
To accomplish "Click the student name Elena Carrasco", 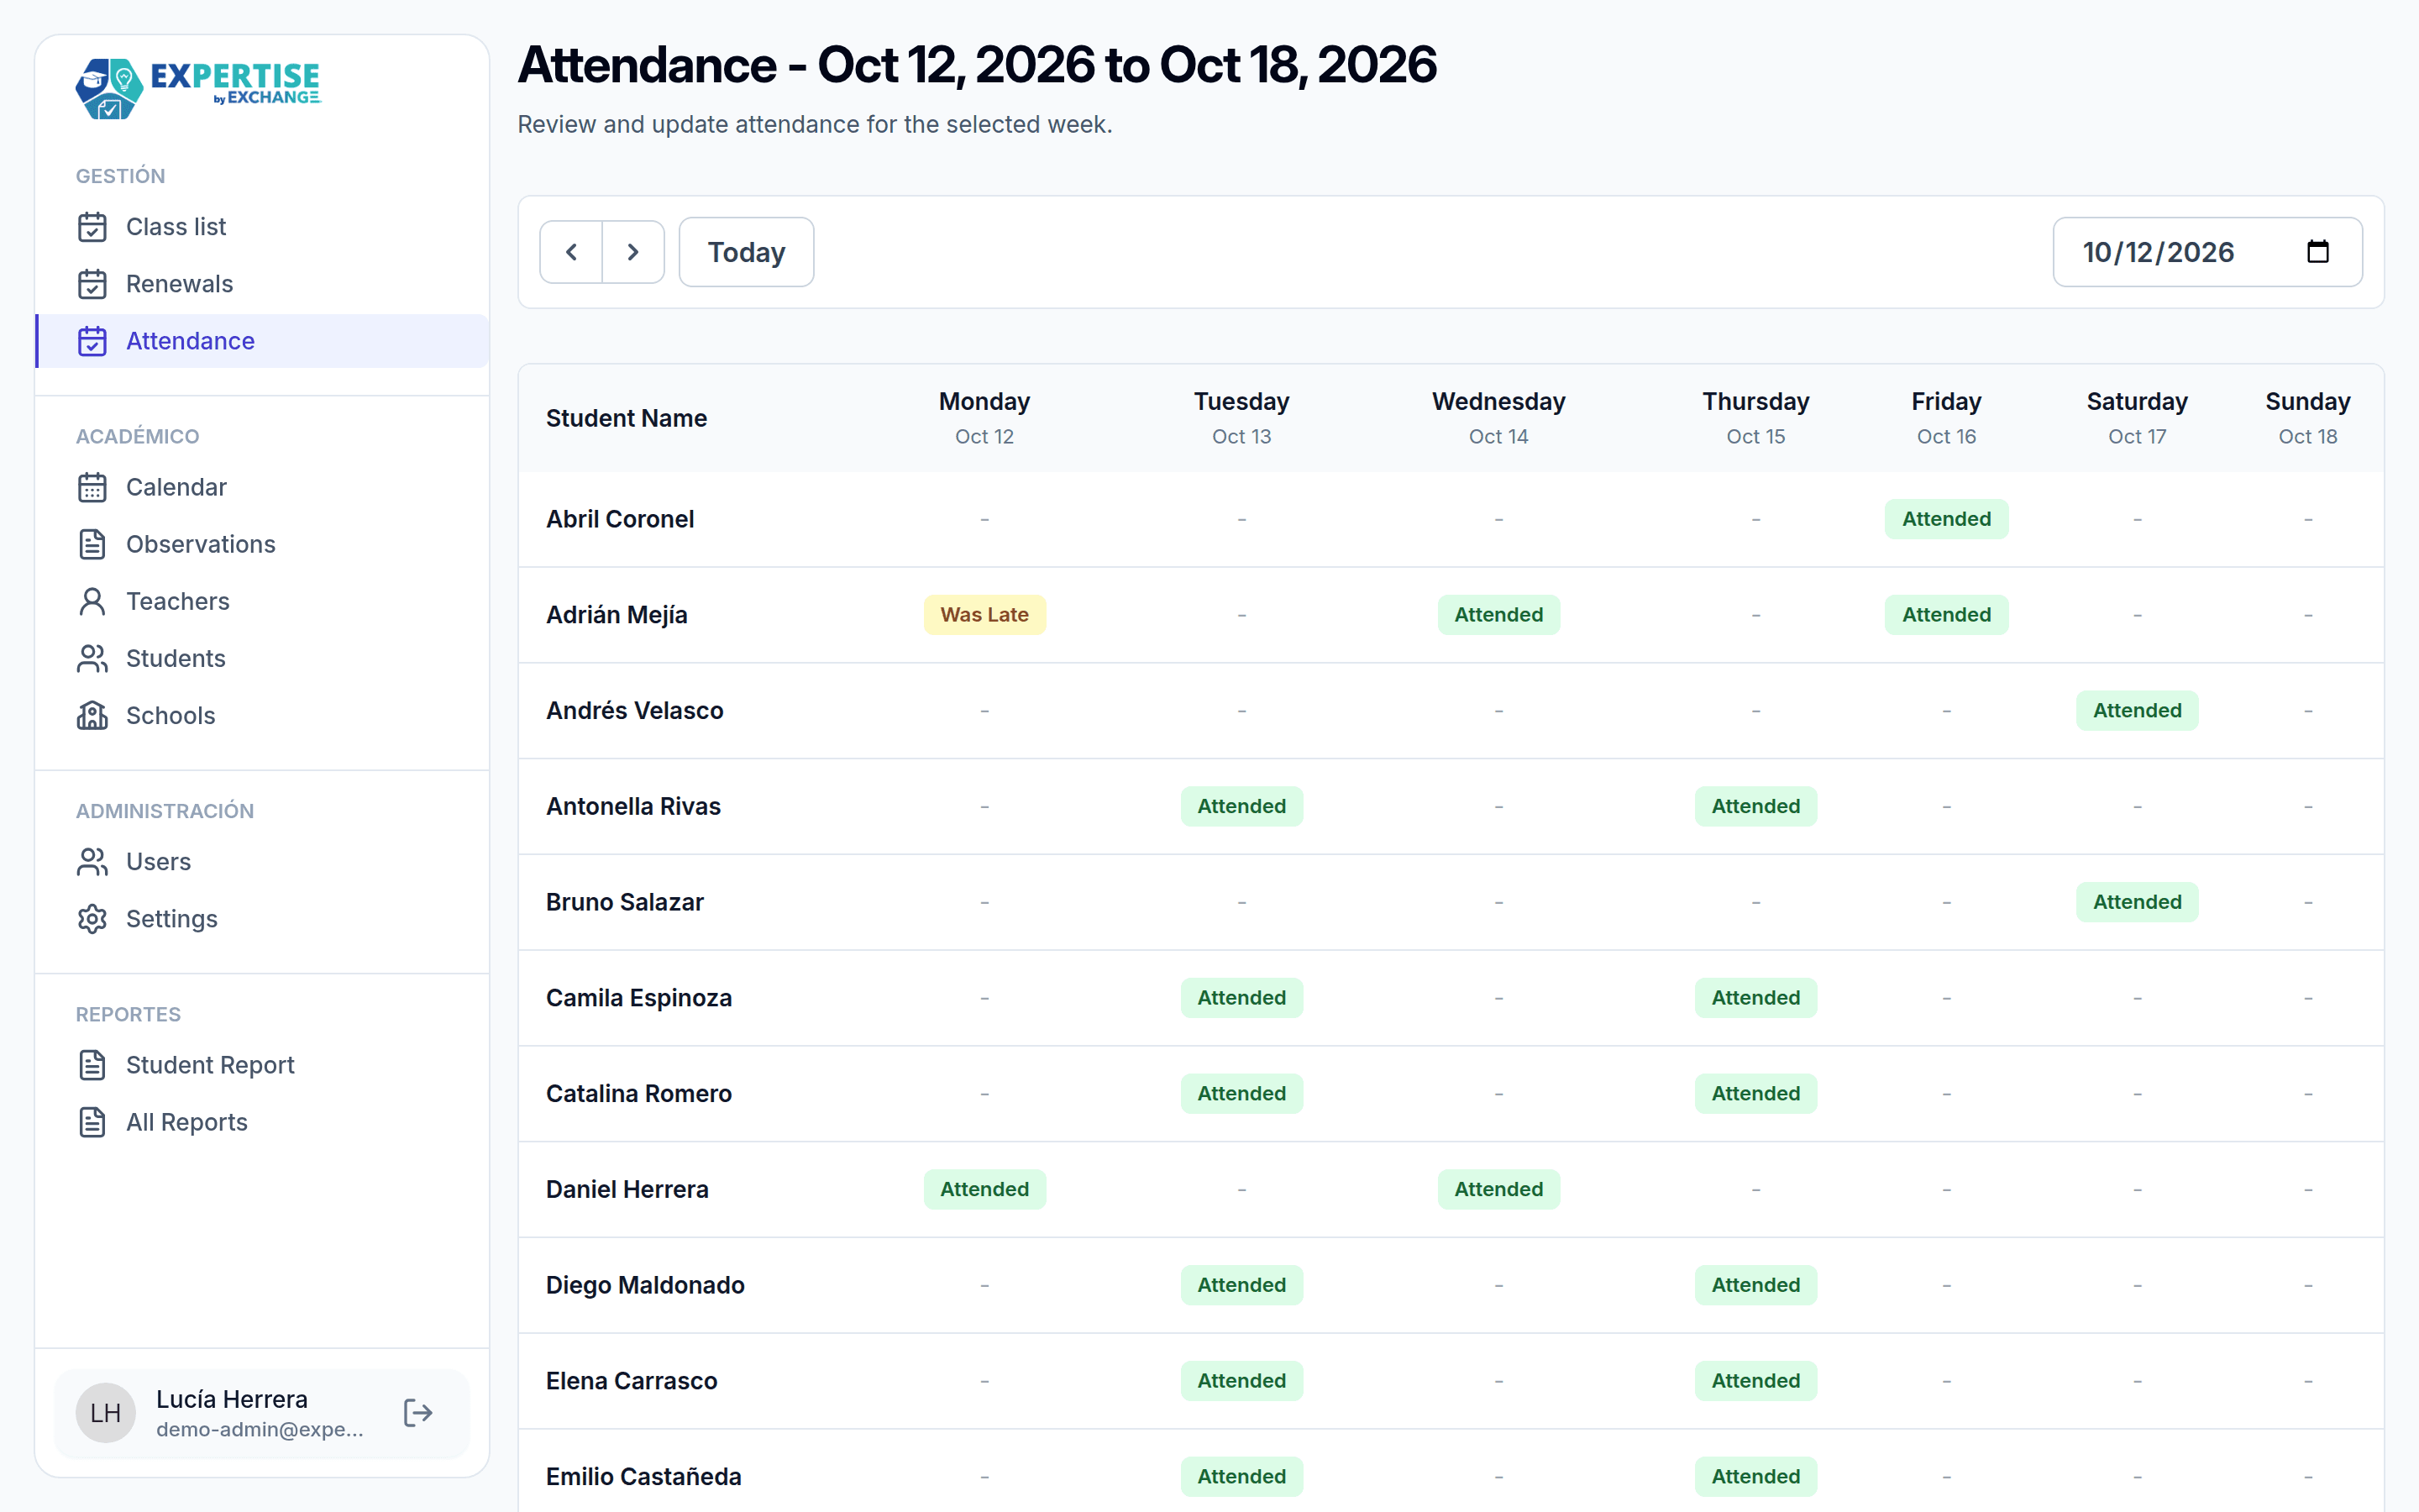I will [632, 1381].
